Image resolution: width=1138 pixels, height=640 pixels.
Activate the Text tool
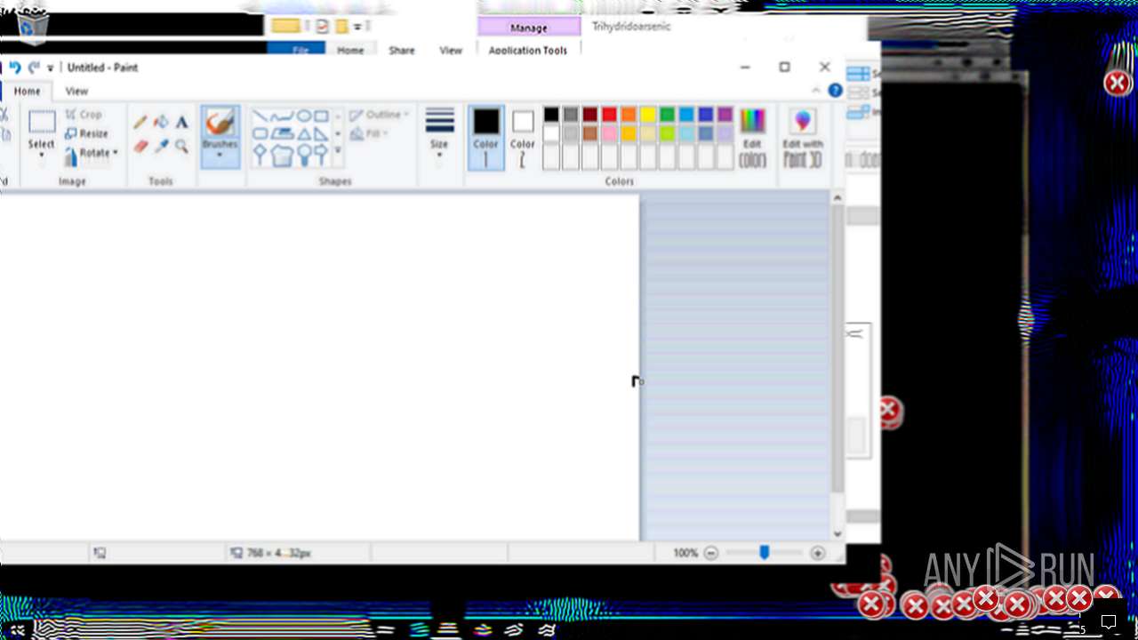coord(181,123)
